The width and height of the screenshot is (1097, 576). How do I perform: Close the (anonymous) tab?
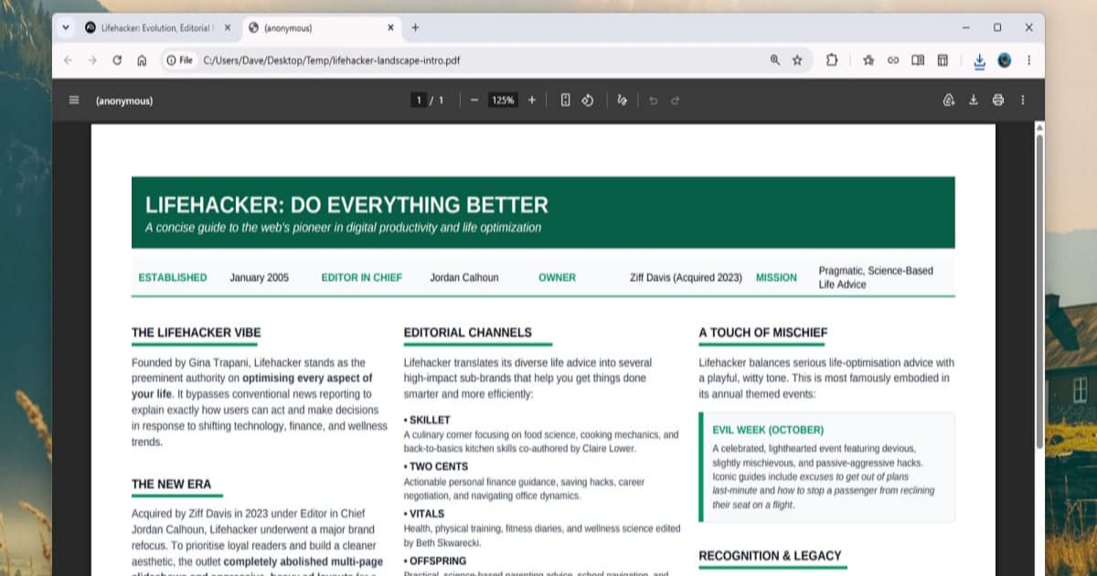click(391, 27)
